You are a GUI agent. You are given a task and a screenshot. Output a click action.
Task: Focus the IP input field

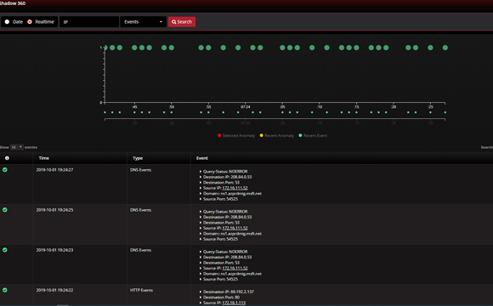click(x=89, y=22)
